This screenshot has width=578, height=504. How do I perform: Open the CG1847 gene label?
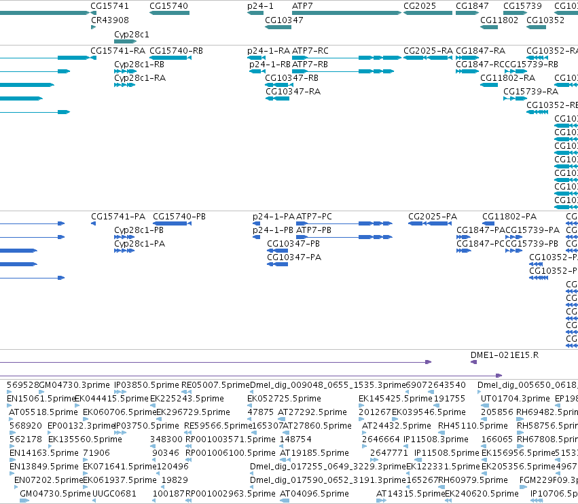pyautogui.click(x=472, y=6)
